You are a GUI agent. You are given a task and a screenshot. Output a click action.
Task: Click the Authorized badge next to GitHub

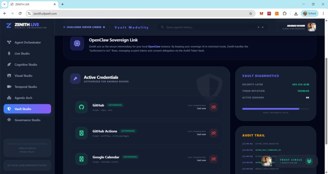[x=115, y=105]
